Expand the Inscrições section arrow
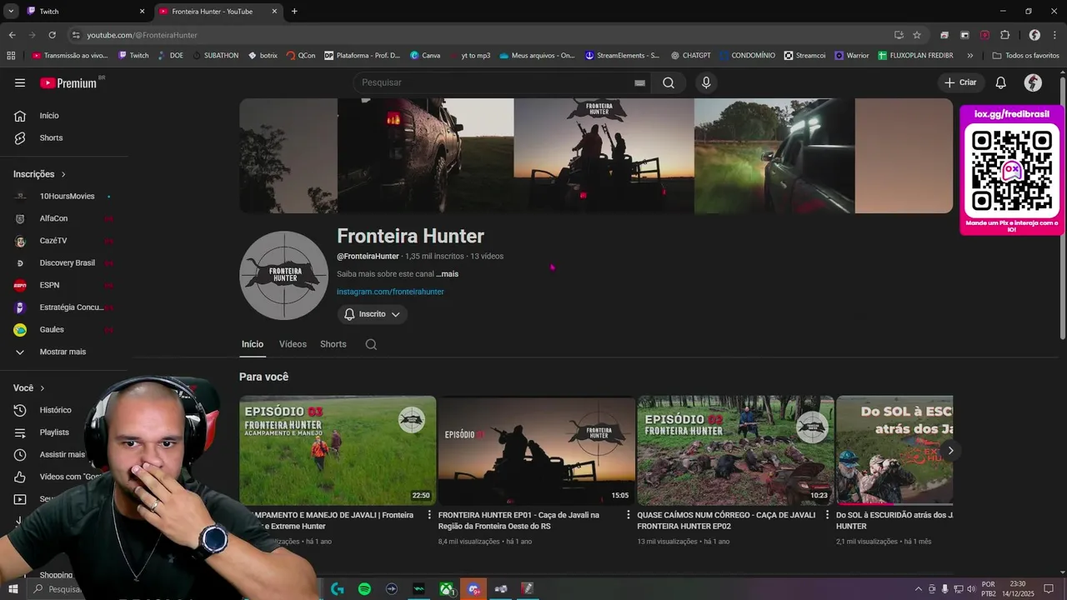The height and width of the screenshot is (600, 1067). click(63, 174)
